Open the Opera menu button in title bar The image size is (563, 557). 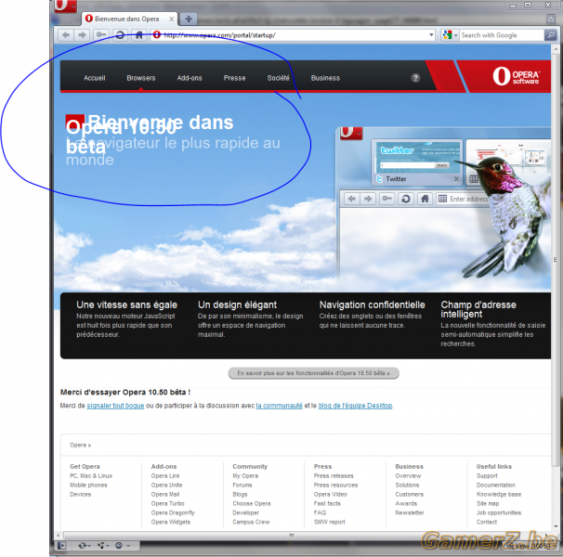[x=65, y=6]
